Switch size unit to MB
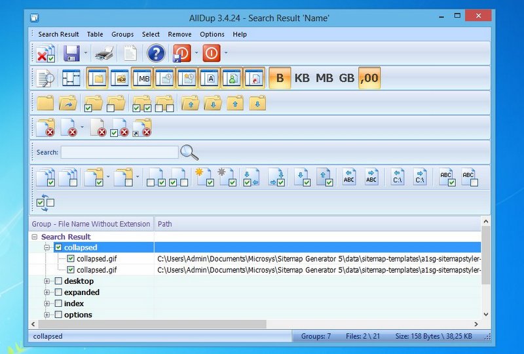Screen dimensions: 524x354 tap(324, 78)
